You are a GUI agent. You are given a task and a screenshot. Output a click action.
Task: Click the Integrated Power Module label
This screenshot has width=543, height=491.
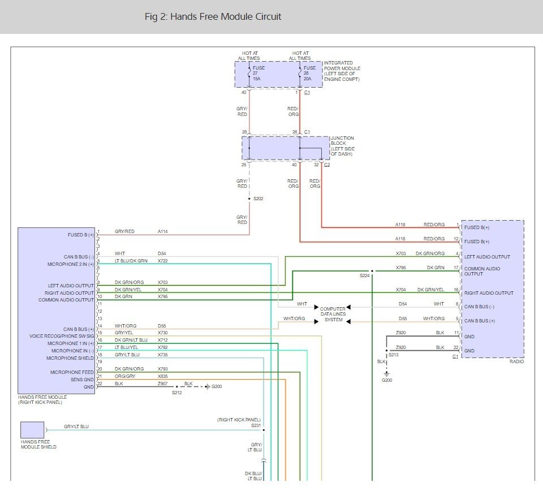coord(342,71)
